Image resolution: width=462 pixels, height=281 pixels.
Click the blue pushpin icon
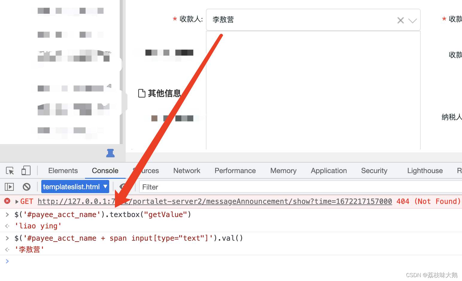coord(110,153)
